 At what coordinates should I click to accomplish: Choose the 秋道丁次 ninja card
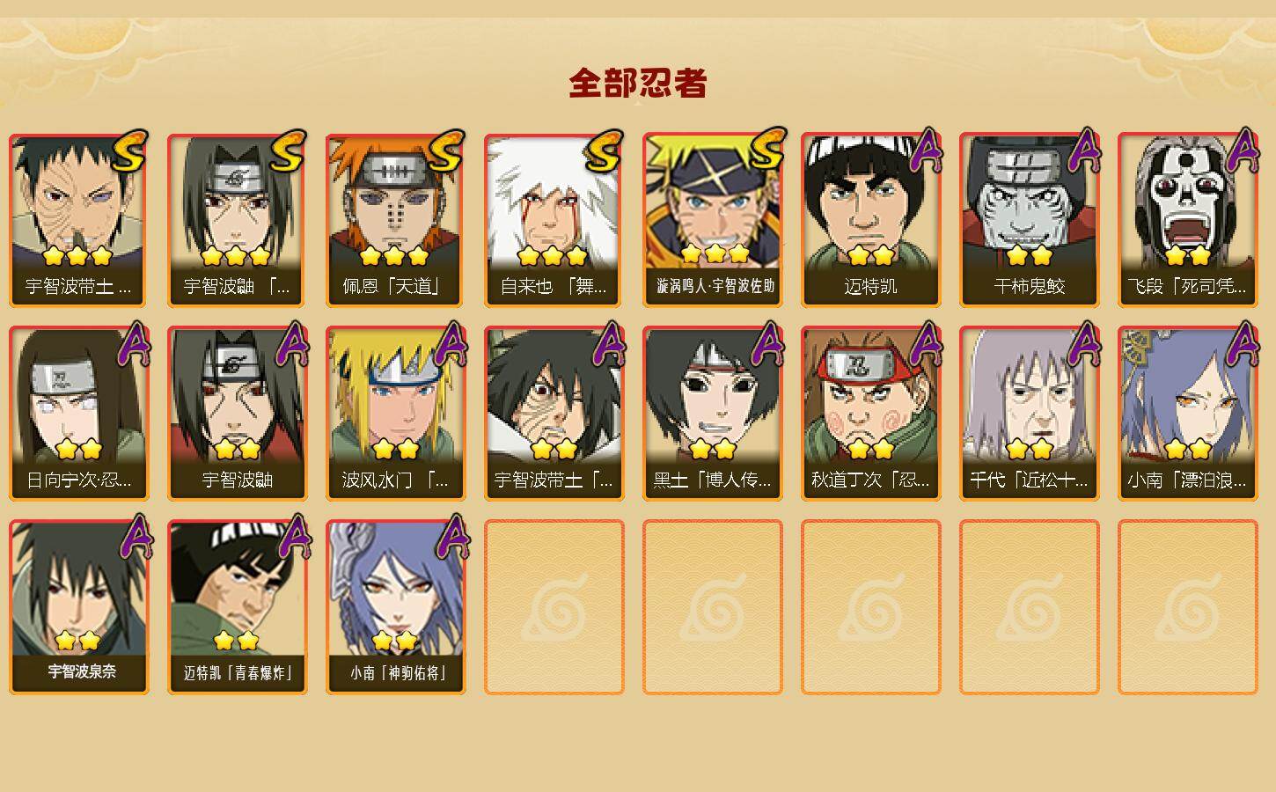pos(871,414)
